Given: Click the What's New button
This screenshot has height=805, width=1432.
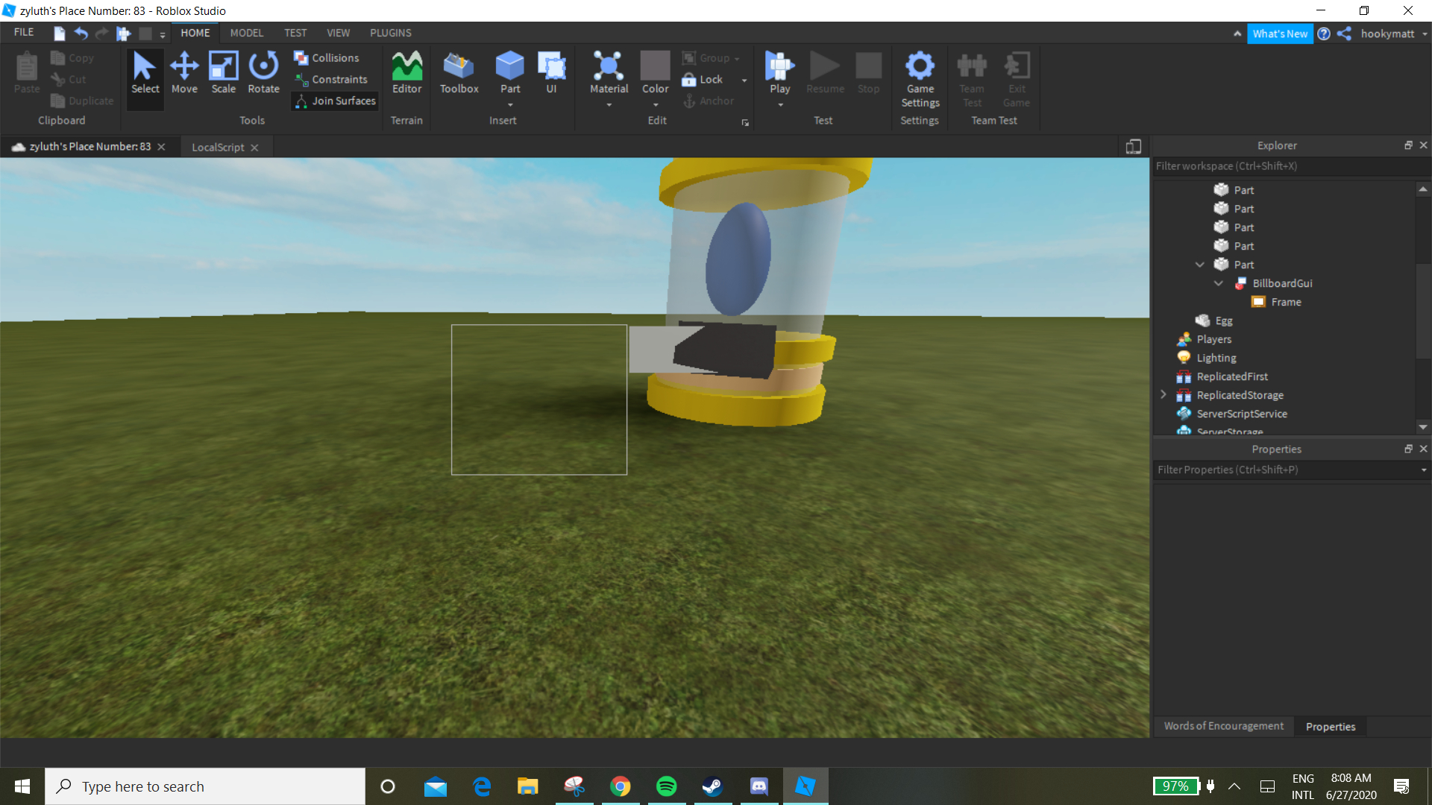Looking at the screenshot, I should click(x=1280, y=34).
